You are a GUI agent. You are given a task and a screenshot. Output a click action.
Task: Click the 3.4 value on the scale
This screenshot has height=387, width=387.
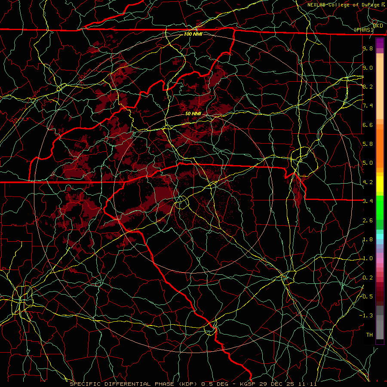tap(368, 201)
